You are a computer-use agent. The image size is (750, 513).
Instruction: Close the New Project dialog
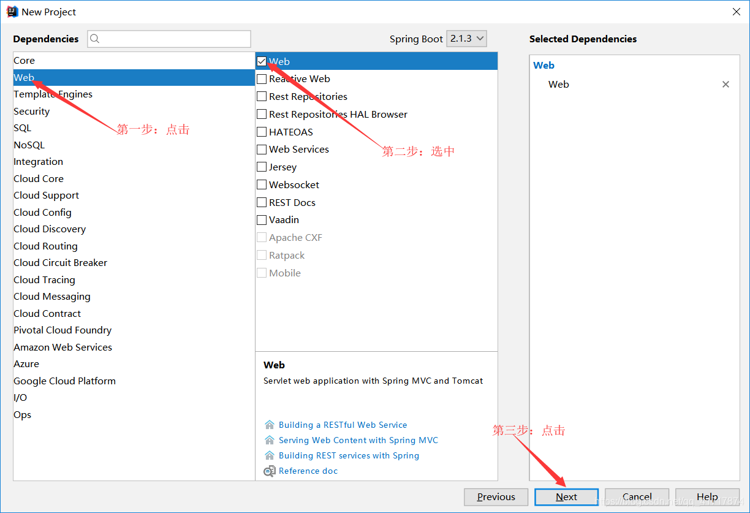pos(736,12)
